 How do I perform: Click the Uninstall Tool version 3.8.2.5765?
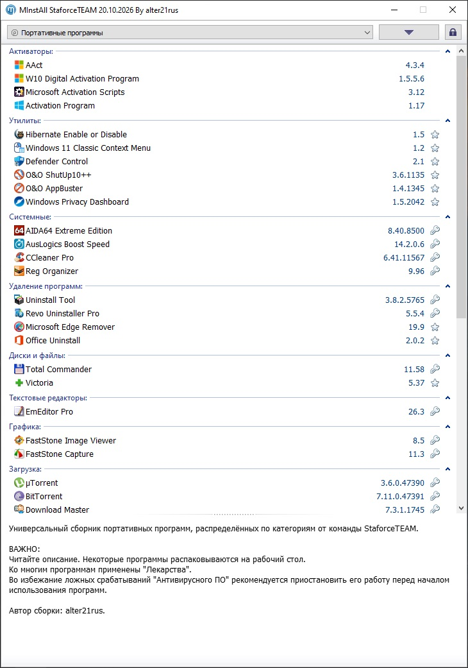(x=405, y=300)
